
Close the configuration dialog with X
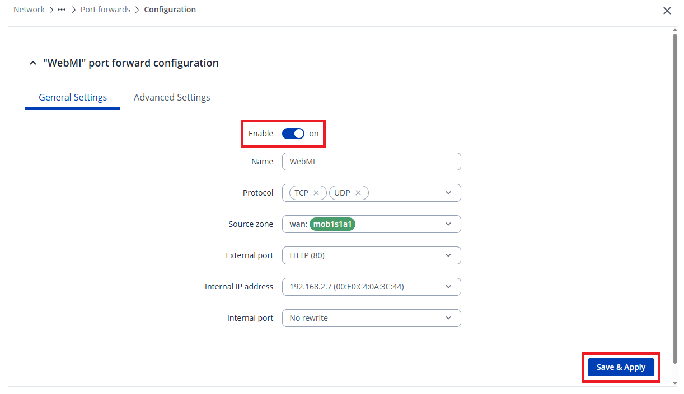coord(667,11)
